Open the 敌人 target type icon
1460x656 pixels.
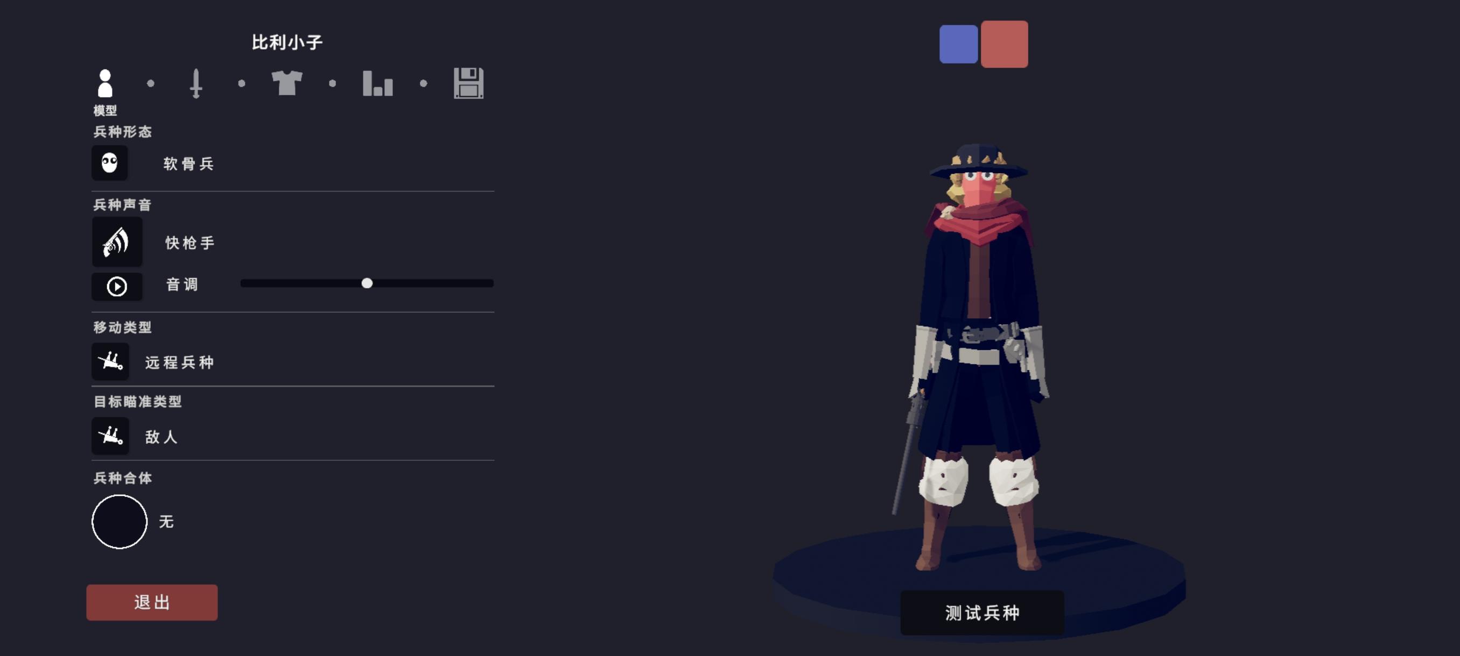click(x=110, y=436)
